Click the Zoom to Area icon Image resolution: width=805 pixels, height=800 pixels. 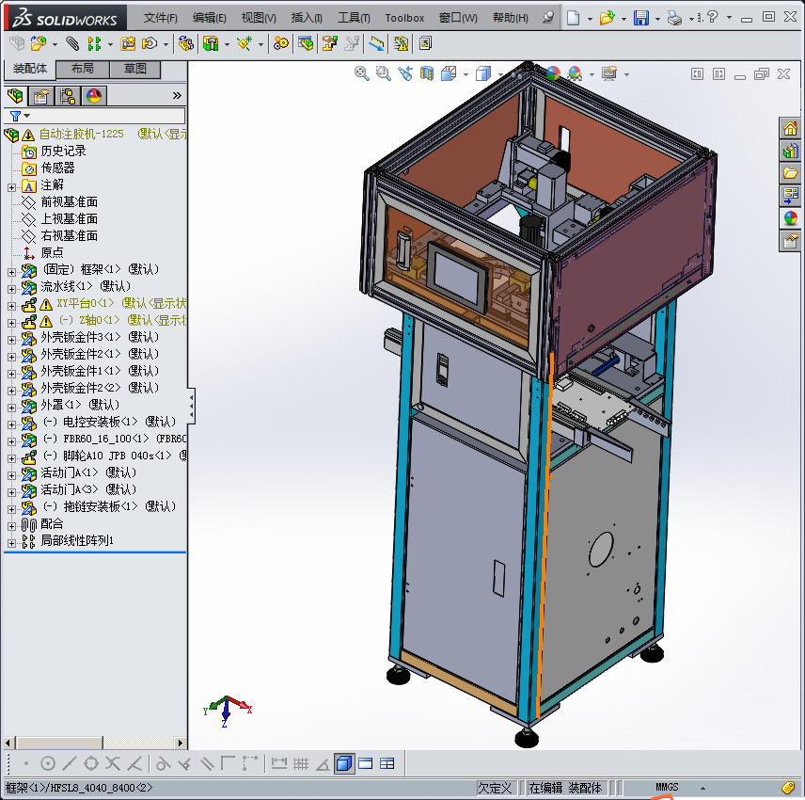[x=384, y=74]
